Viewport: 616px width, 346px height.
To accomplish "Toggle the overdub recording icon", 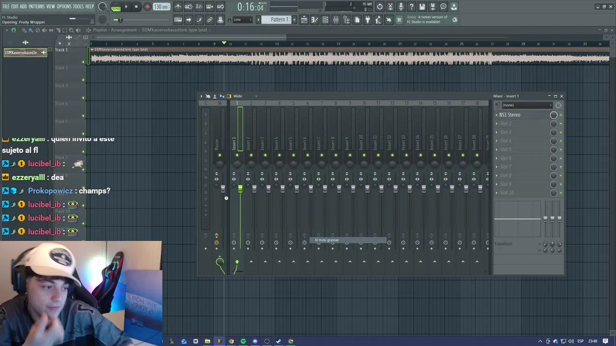I will click(210, 7).
